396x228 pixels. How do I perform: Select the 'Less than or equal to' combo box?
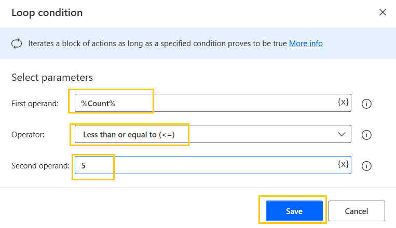[x=208, y=134]
